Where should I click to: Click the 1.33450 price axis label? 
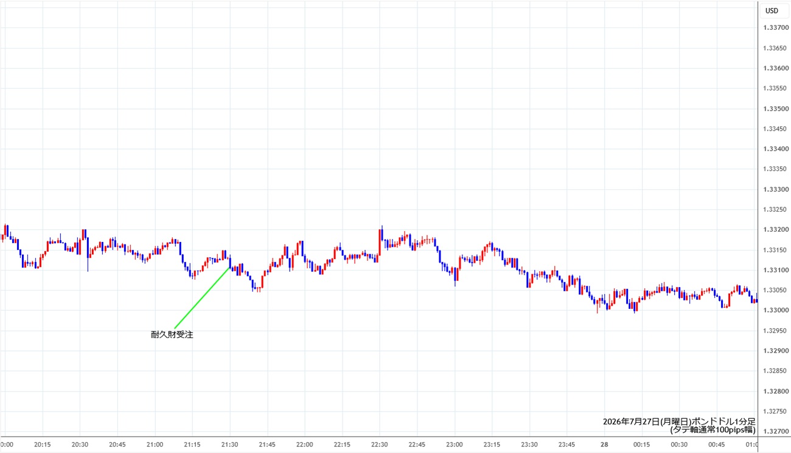(775, 129)
